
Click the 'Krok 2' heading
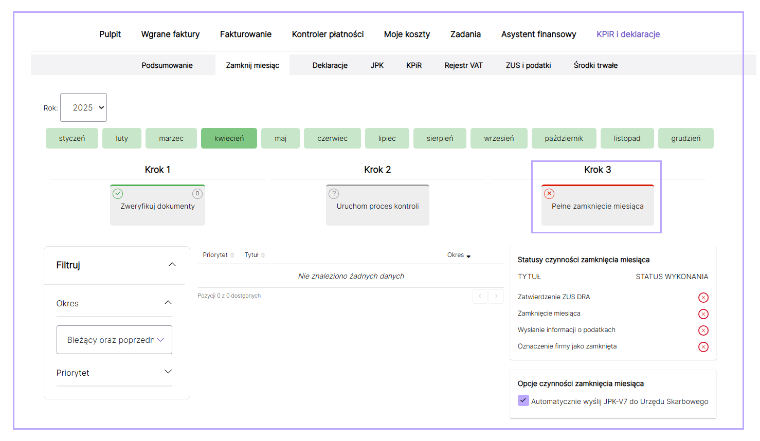coord(377,170)
